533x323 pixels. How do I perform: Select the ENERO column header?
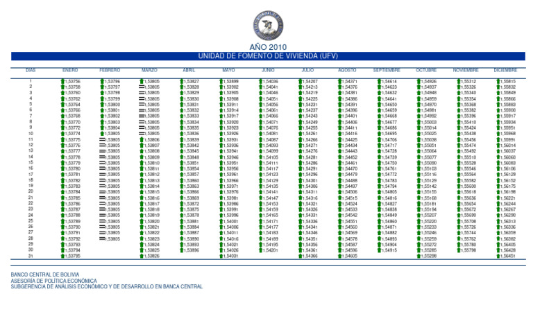coord(70,70)
